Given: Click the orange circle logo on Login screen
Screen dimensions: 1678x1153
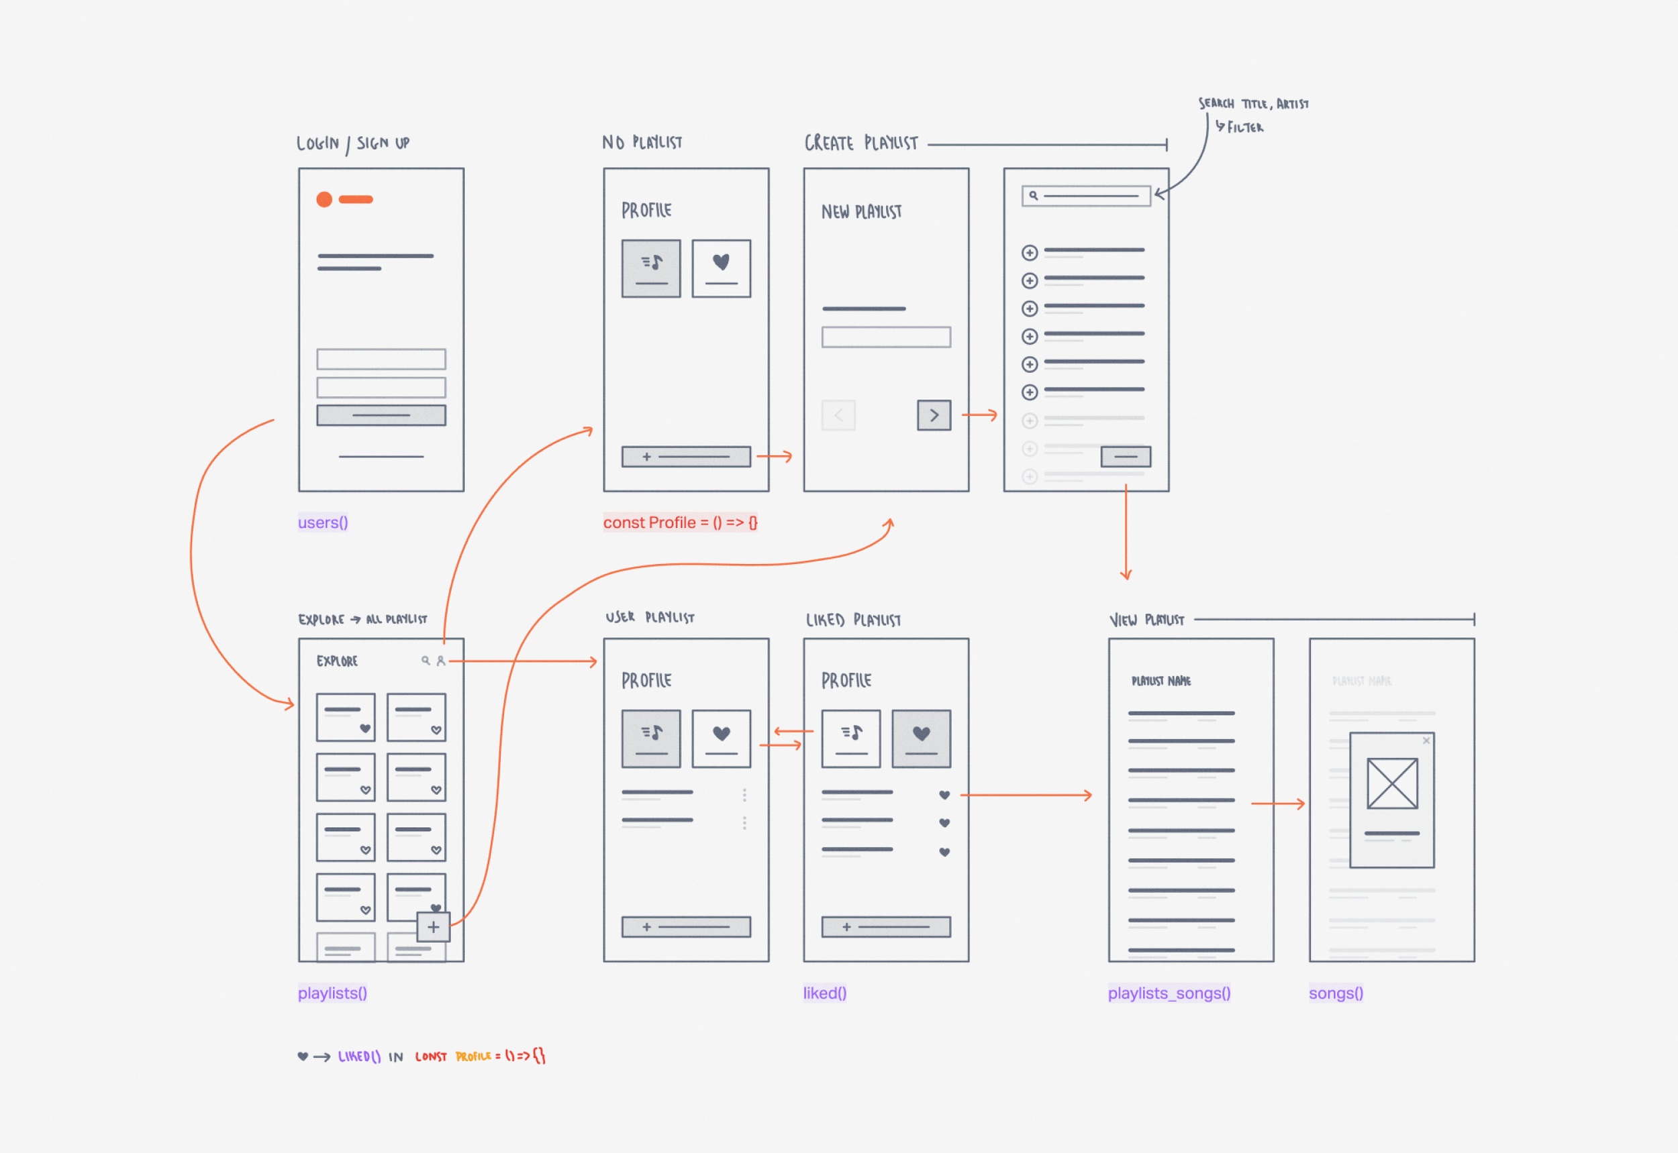Looking at the screenshot, I should pos(324,199).
